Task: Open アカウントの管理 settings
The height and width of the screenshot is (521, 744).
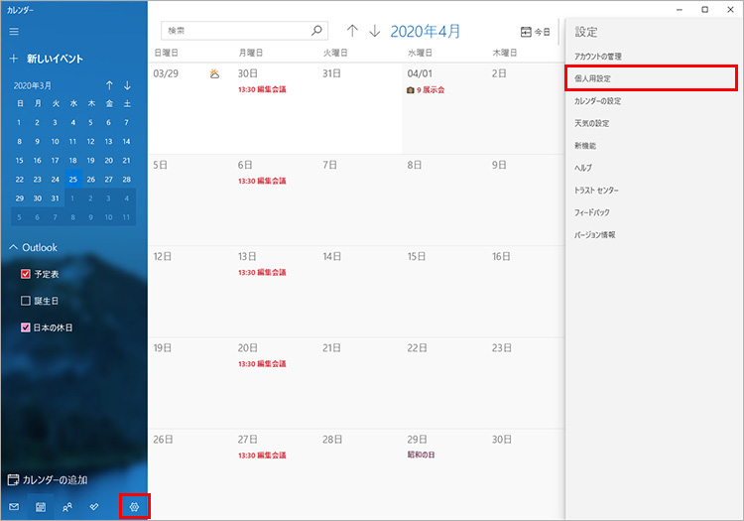Action: pos(597,57)
